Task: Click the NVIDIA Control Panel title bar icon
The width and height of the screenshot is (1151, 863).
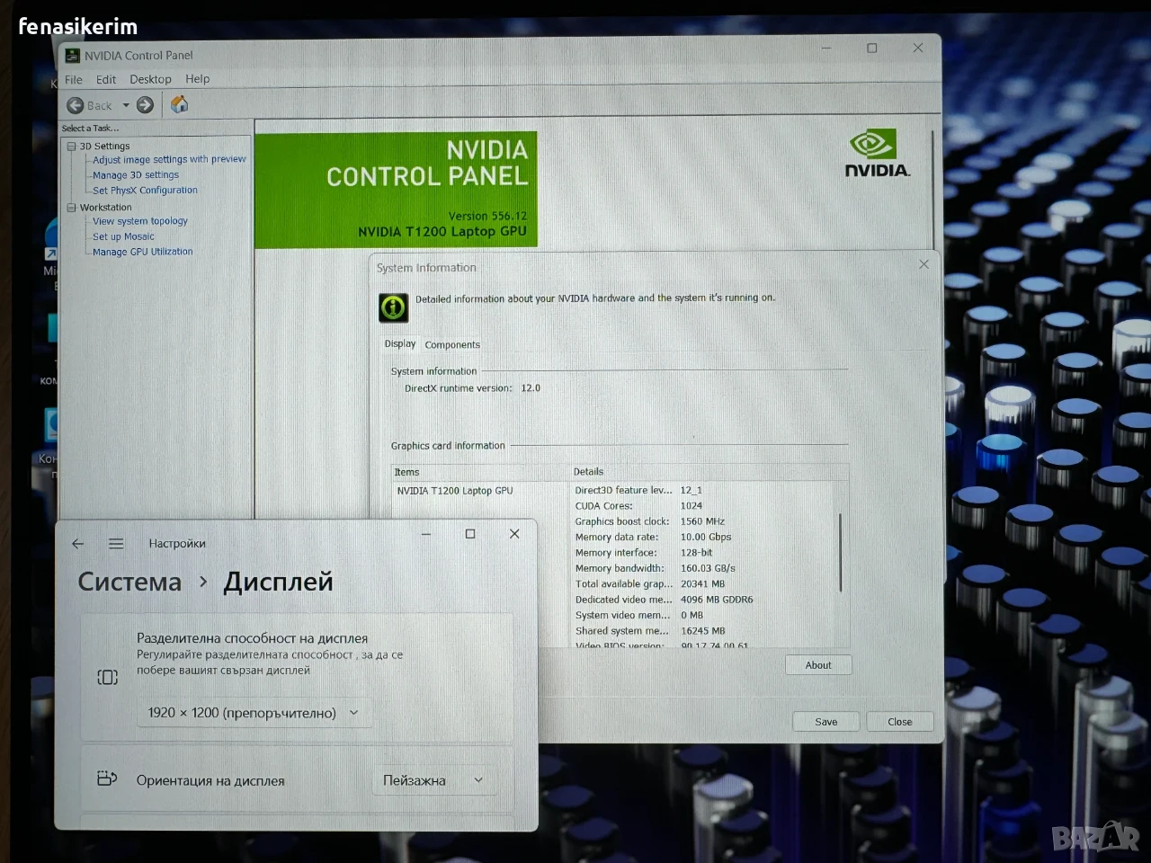Action: (72, 56)
